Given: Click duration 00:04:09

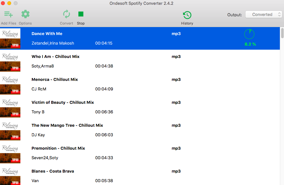Looking at the screenshot, I should (x=104, y=89).
